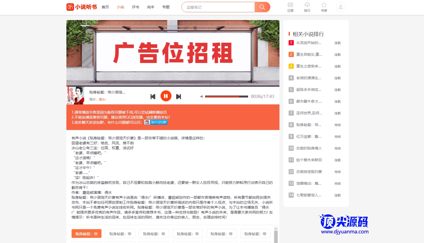Open the 完本 completed novels menu
The image size is (424, 243).
(x=151, y=7)
